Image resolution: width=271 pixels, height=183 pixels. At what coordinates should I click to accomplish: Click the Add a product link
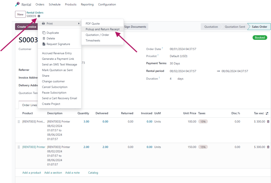point(31,173)
